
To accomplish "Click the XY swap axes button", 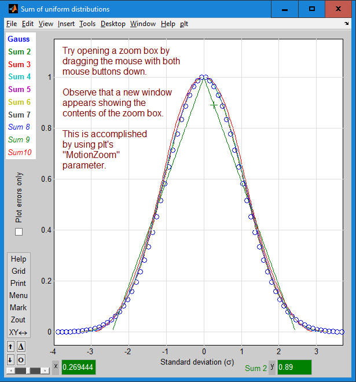I will [x=19, y=332].
